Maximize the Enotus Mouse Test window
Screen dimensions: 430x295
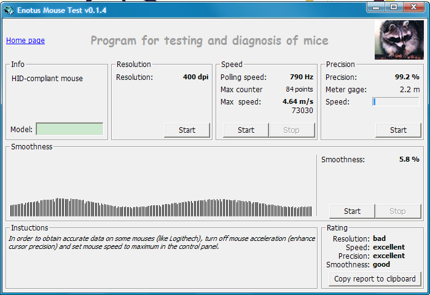(394, 7)
